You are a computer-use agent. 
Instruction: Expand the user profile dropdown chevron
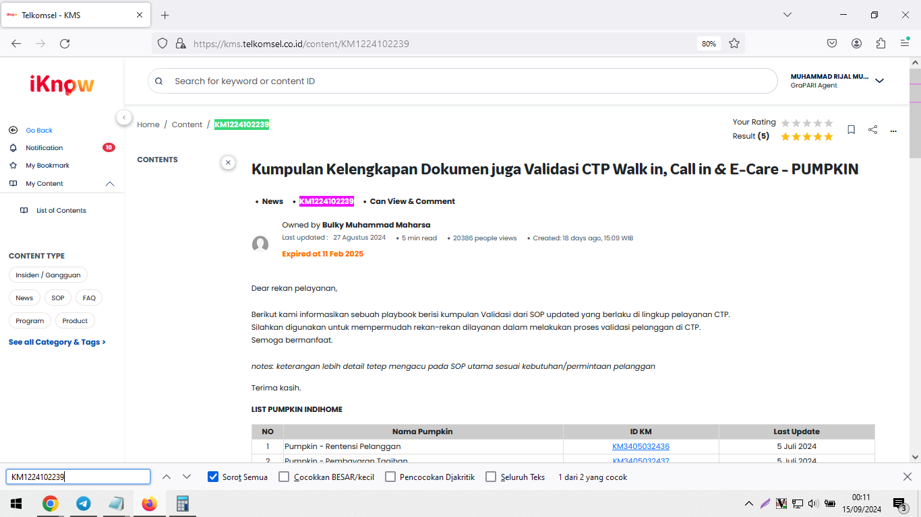click(x=879, y=81)
